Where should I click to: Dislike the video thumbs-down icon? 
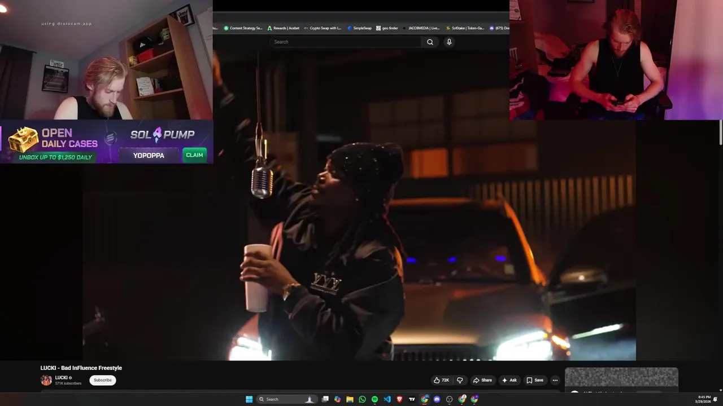tap(460, 380)
